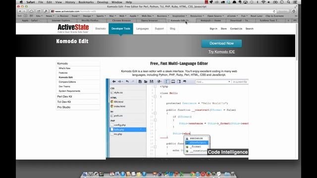This screenshot has height=178, width=317.
Task: Open Perl Dev Kit sidebar section
Action: (64, 96)
